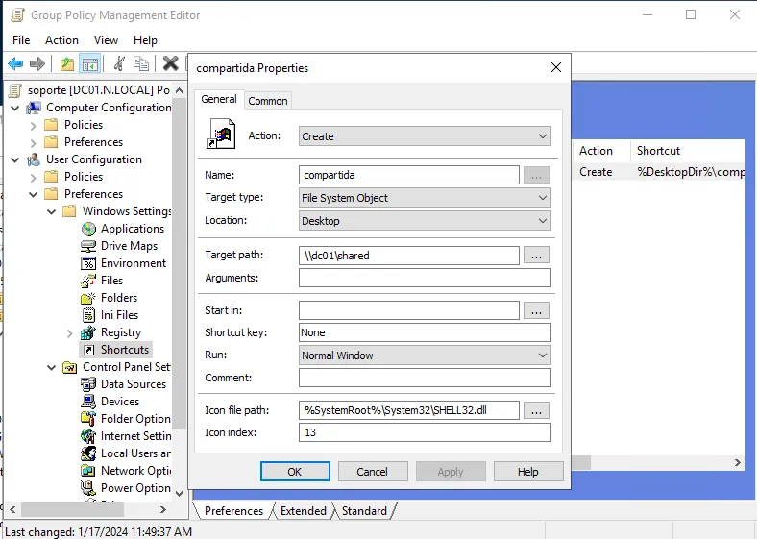This screenshot has width=757, height=539.
Task: Open the Location dropdown
Action: point(424,221)
